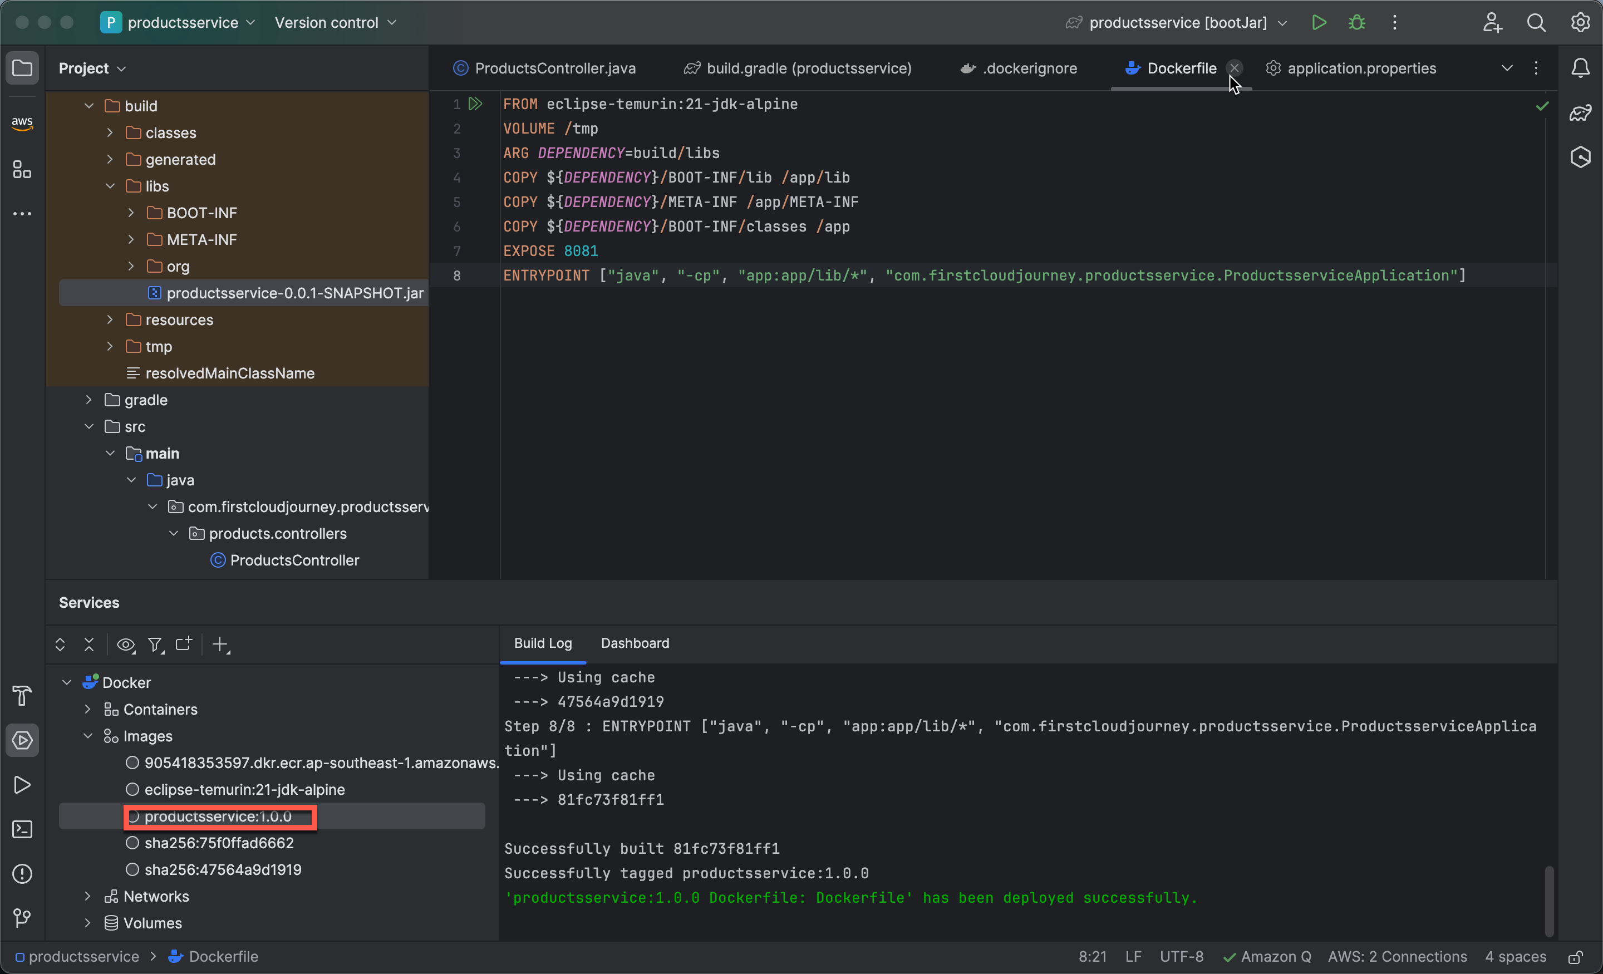This screenshot has height=974, width=1603.
Task: Click run gutter icon on Dockerfile line 1
Action: pos(475,104)
